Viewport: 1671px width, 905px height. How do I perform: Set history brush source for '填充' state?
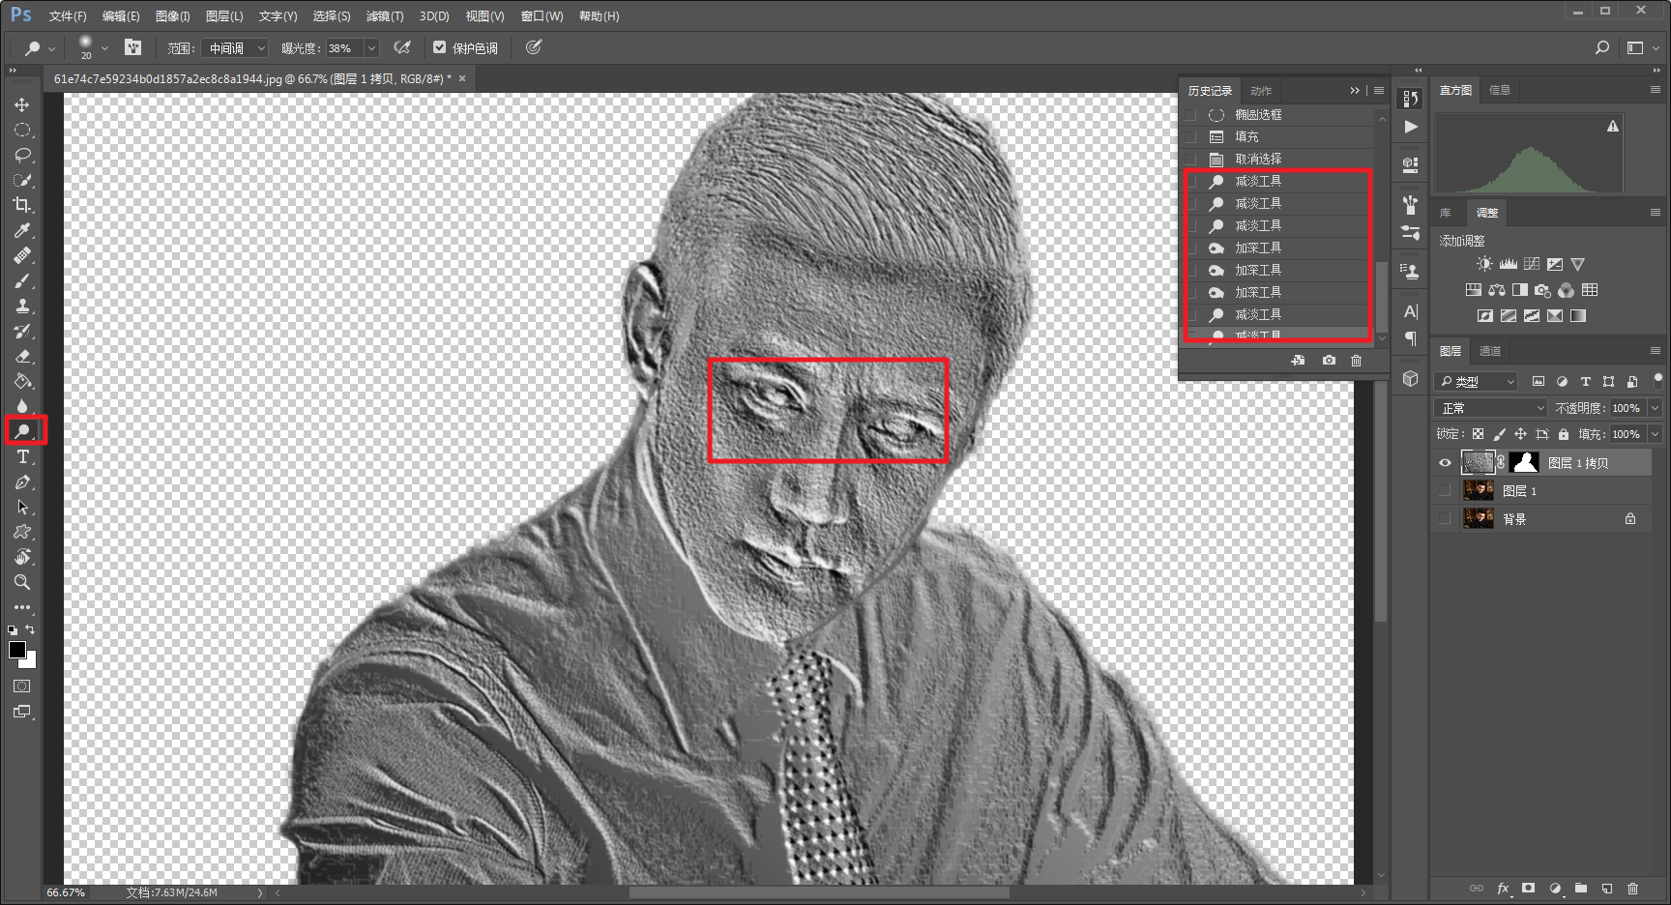(1190, 137)
